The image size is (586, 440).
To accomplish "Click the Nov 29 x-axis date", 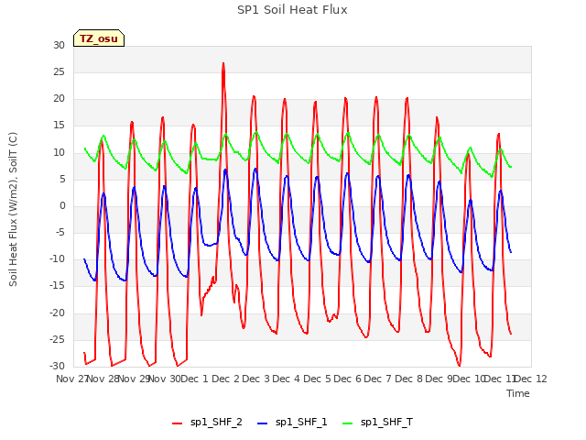I will click(134, 379).
